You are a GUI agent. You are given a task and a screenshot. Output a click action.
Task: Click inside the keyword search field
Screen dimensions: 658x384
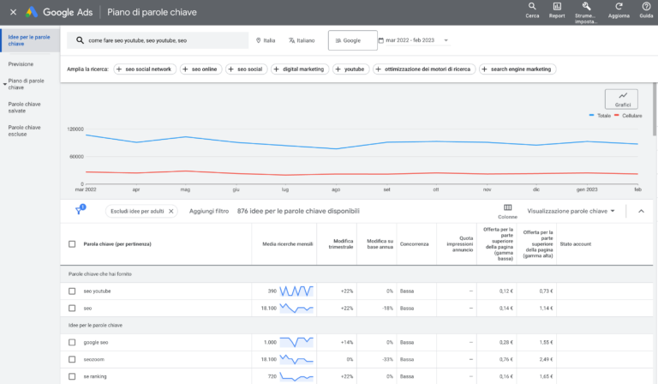coord(158,40)
